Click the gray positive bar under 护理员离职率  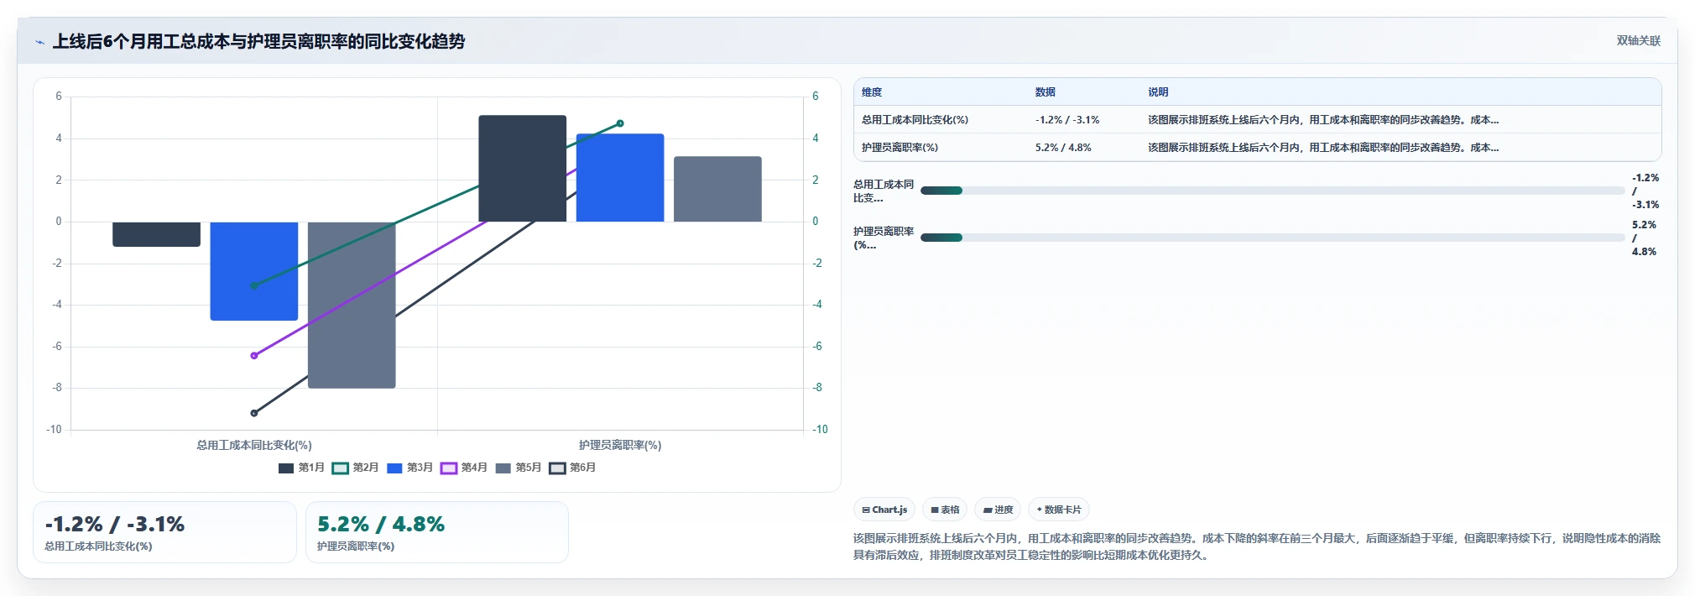coord(717,189)
